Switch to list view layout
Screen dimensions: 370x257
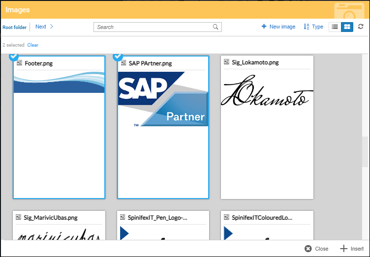coord(335,27)
